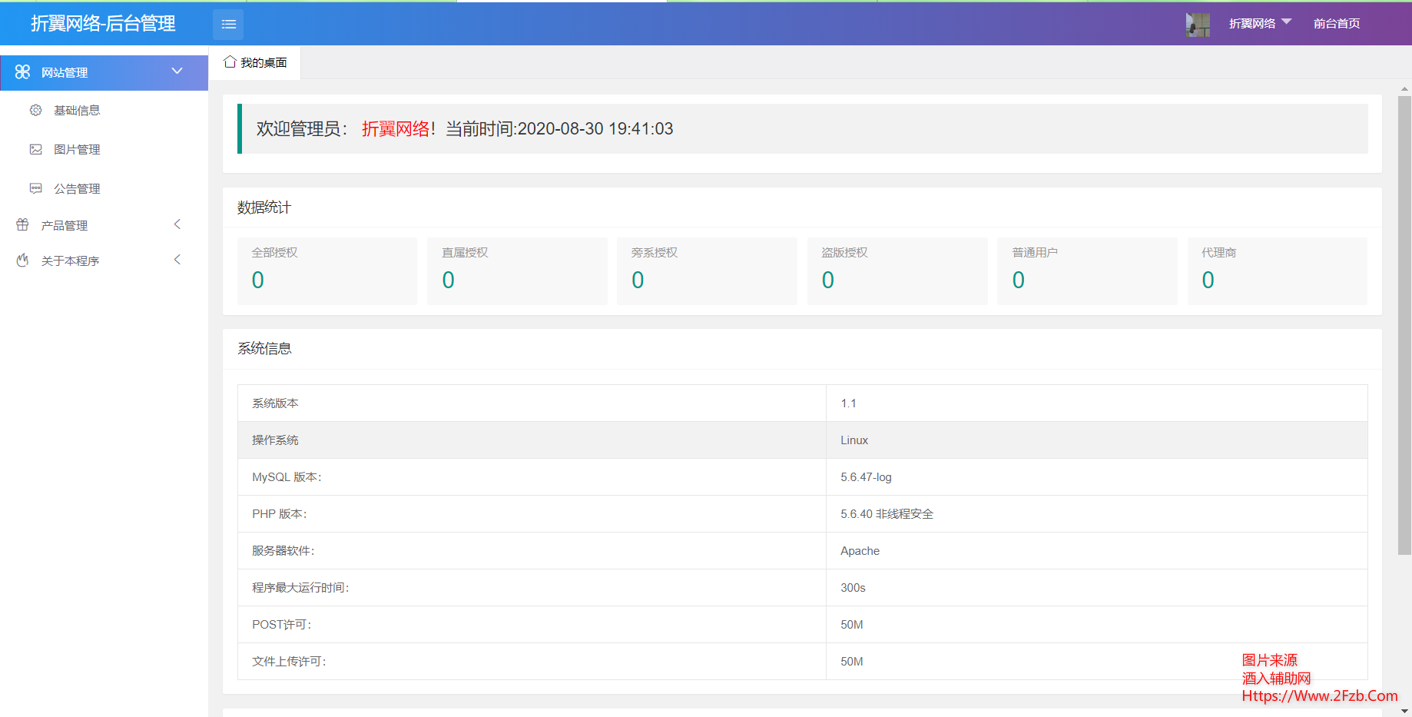Click the vertical scrollbar on the right
This screenshot has width=1412, height=717.
1404,323
